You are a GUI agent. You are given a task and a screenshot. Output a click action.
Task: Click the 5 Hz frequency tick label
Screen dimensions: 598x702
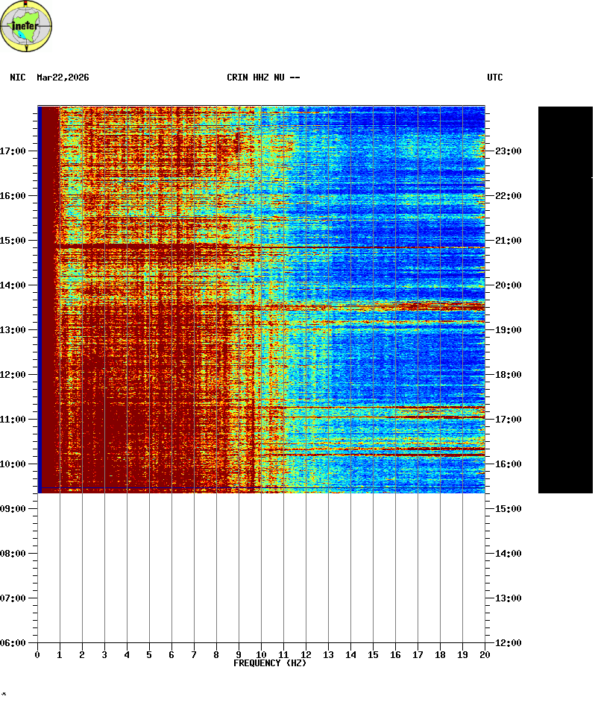pyautogui.click(x=149, y=655)
